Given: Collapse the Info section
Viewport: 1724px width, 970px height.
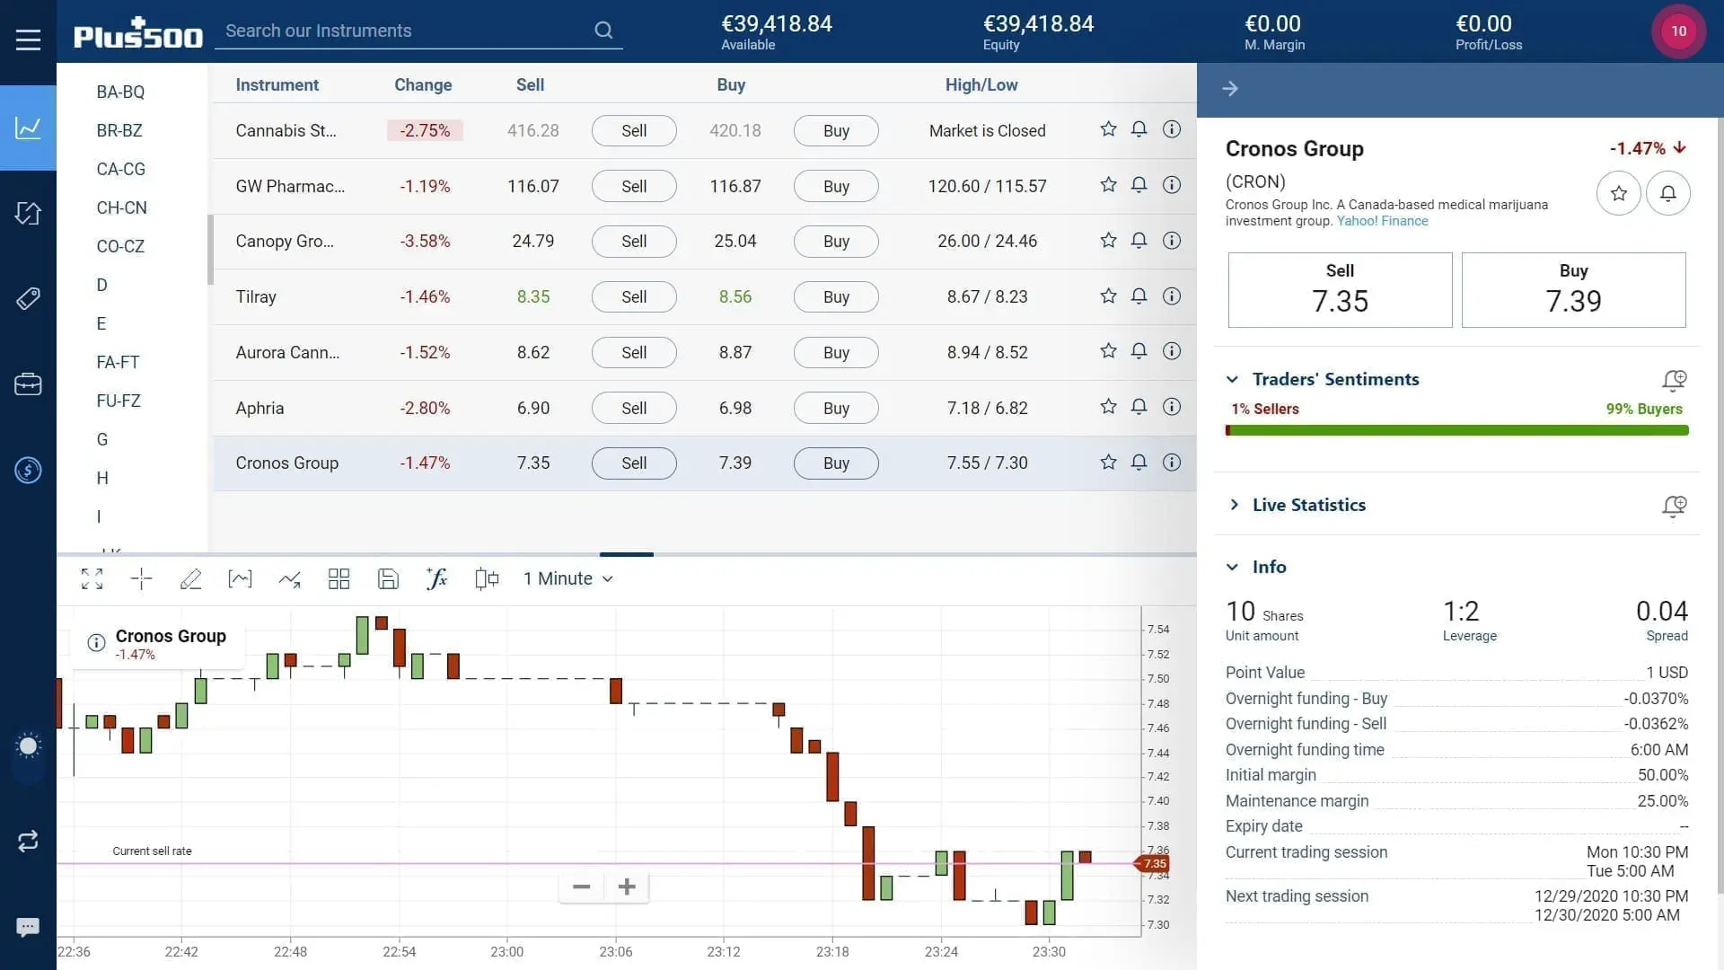Looking at the screenshot, I should tap(1233, 567).
